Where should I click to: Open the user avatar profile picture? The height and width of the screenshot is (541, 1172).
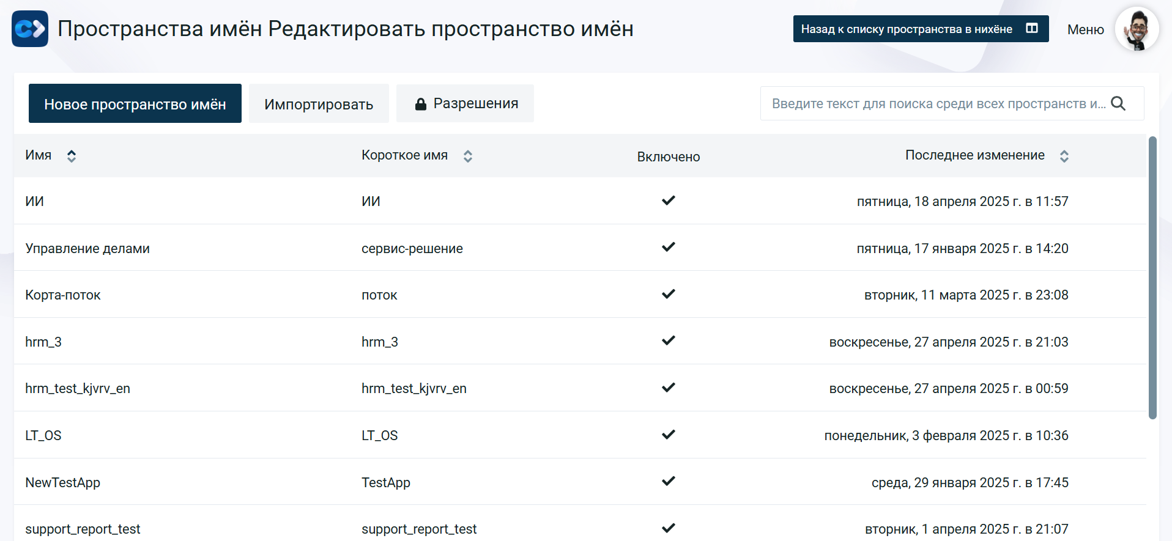click(1137, 29)
